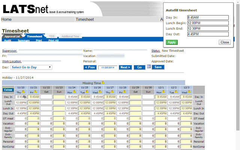Click the NonComp cell for 12/3
The width and height of the screenshot is (240, 150).
click(x=186, y=147)
